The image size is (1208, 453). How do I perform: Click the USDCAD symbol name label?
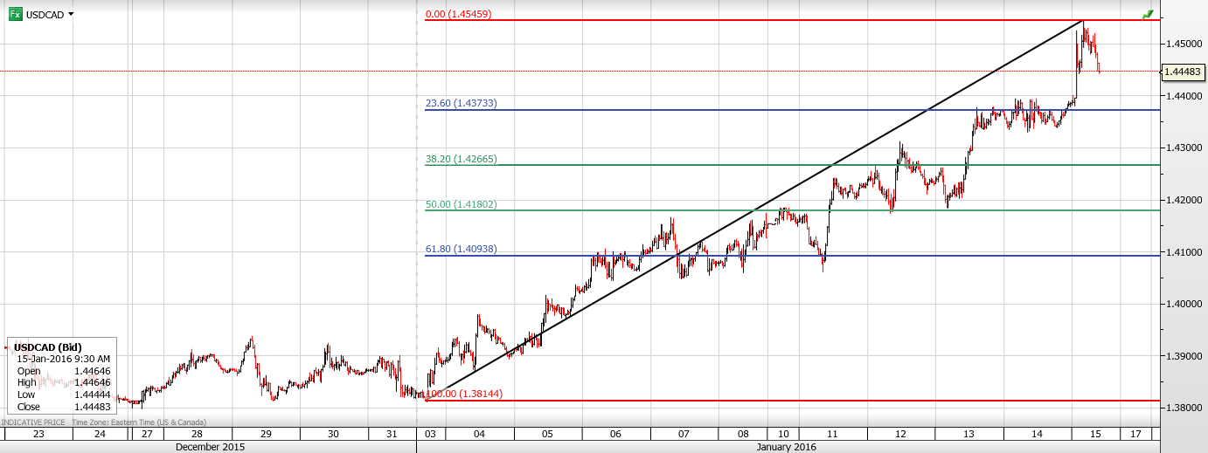(45, 14)
